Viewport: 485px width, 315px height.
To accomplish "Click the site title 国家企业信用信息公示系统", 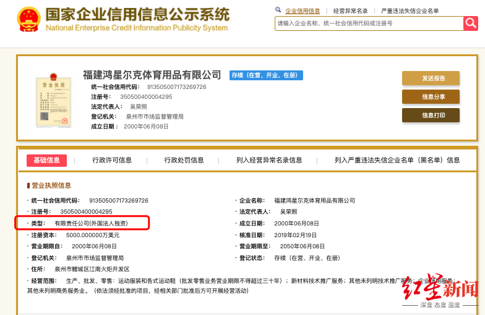I will click(x=137, y=14).
